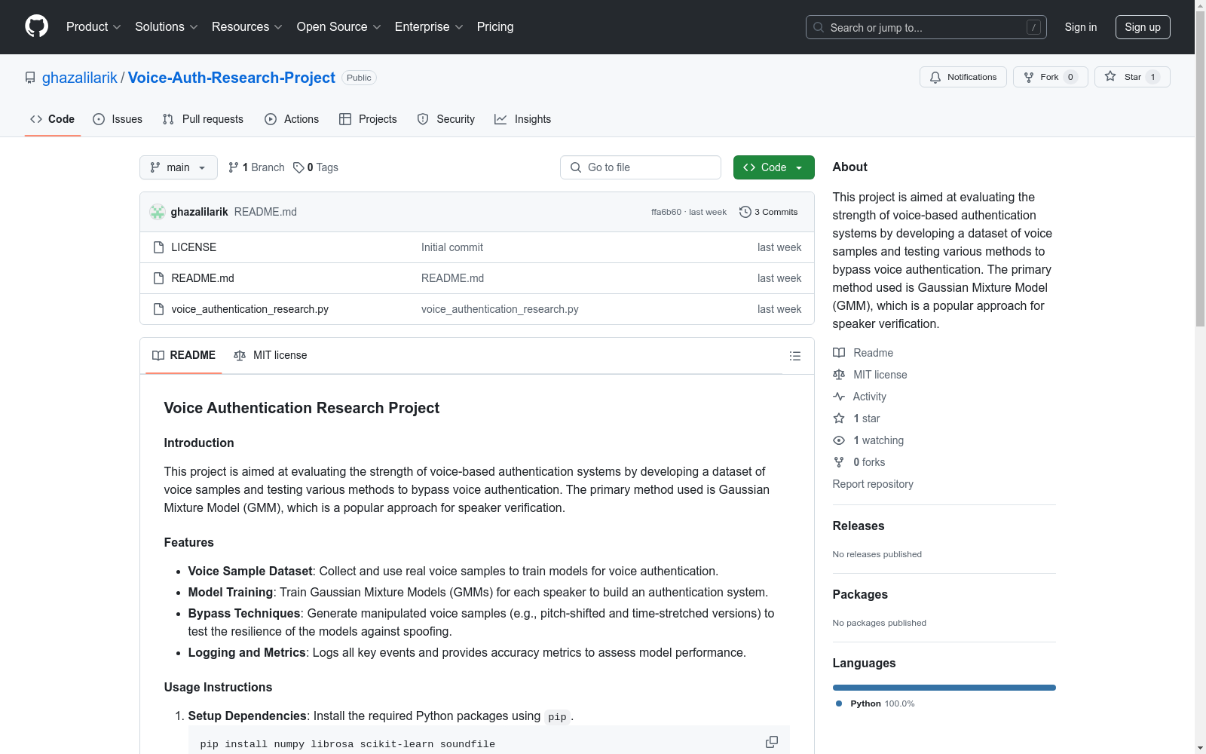The image size is (1206, 754).
Task: Open latest commit message README.md
Action: point(265,212)
